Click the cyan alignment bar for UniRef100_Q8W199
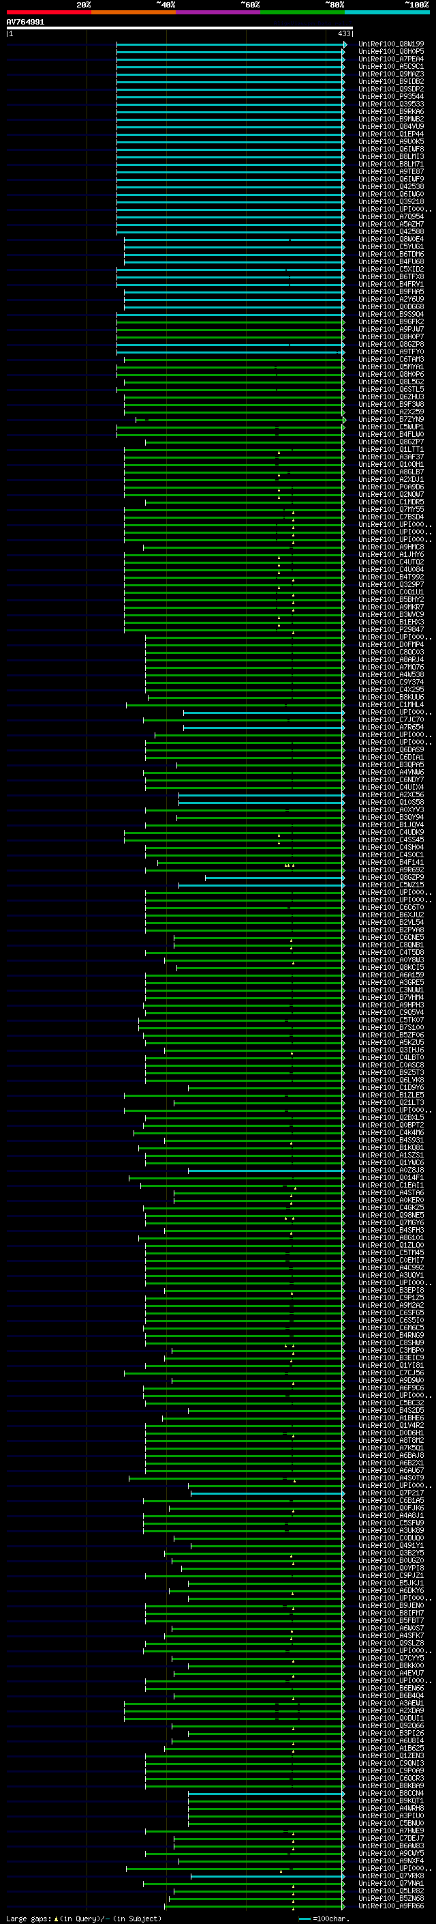The width and height of the screenshot is (436, 1924). 231,45
